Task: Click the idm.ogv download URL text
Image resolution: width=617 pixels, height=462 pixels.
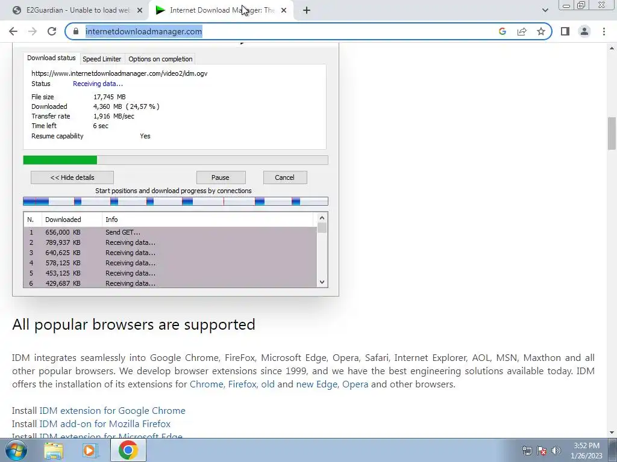Action: (119, 73)
